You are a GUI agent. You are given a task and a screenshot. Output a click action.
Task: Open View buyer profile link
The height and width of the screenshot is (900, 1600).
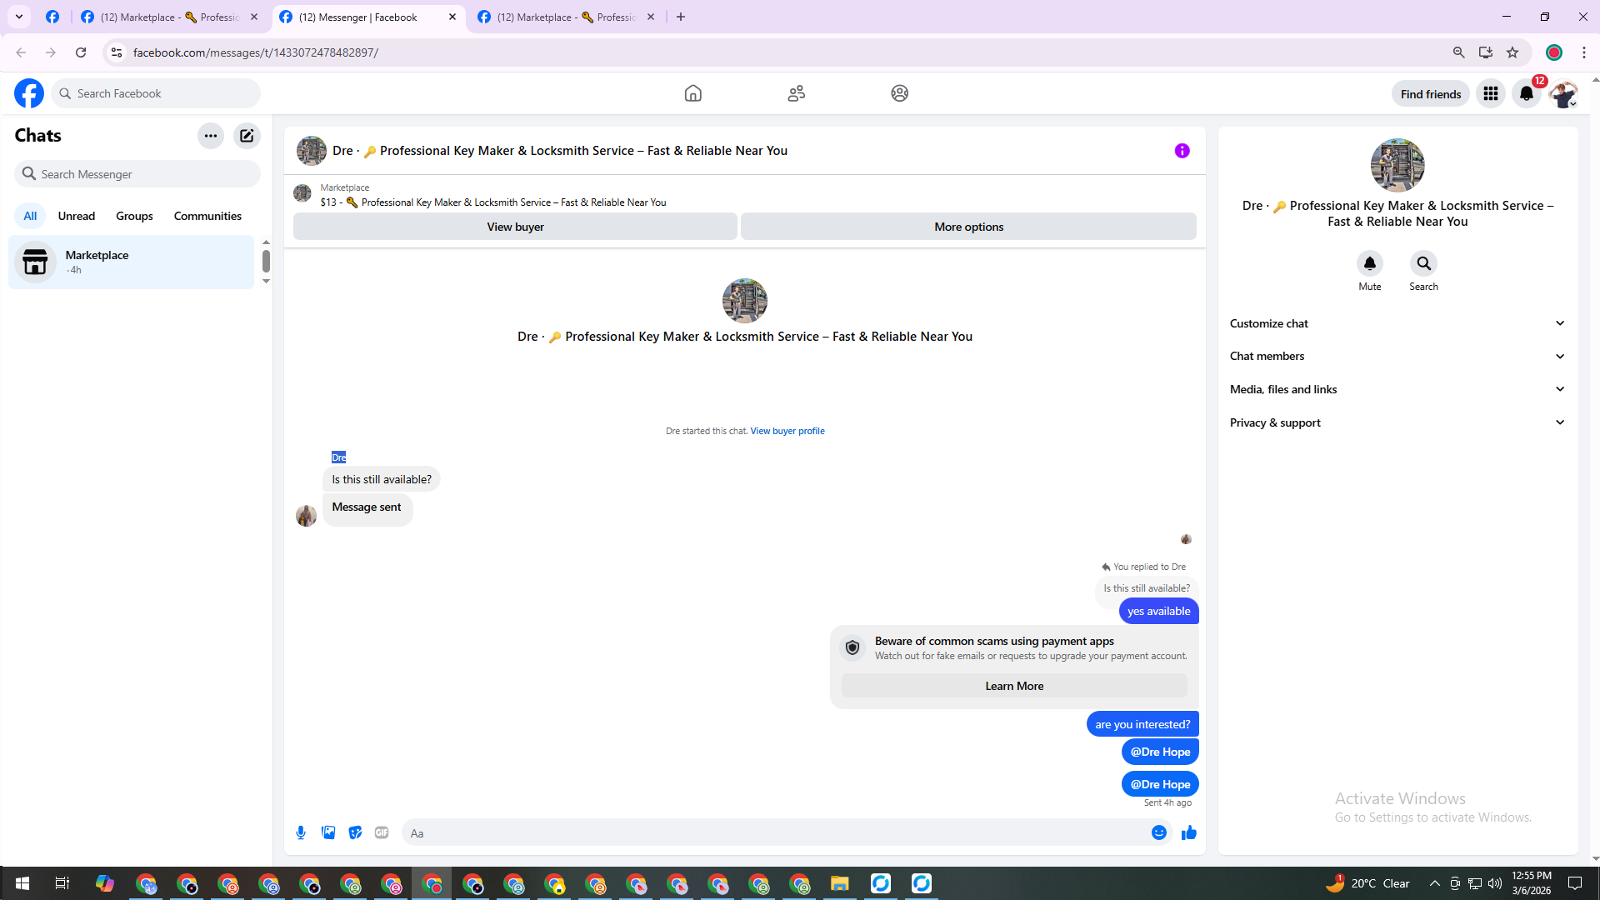[x=787, y=431]
